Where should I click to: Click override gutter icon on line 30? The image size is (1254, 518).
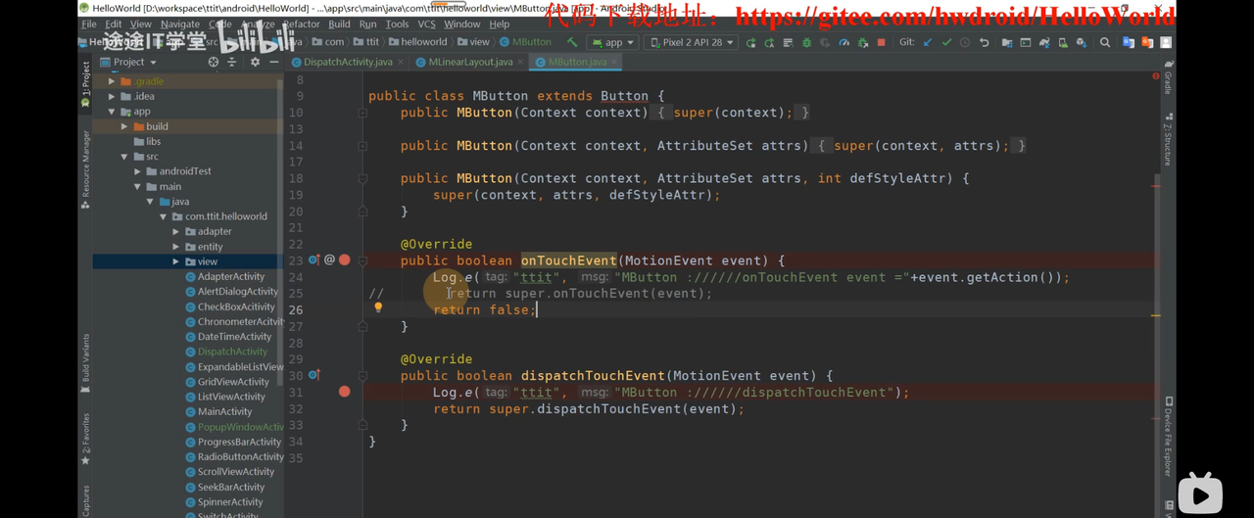tap(314, 375)
